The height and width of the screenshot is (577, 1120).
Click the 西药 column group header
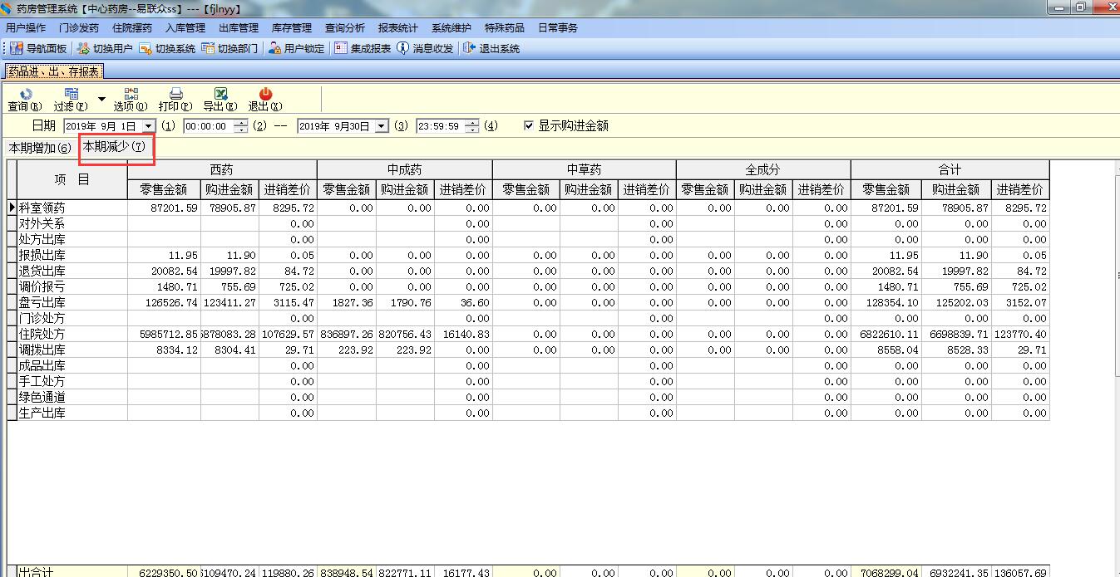tap(222, 169)
